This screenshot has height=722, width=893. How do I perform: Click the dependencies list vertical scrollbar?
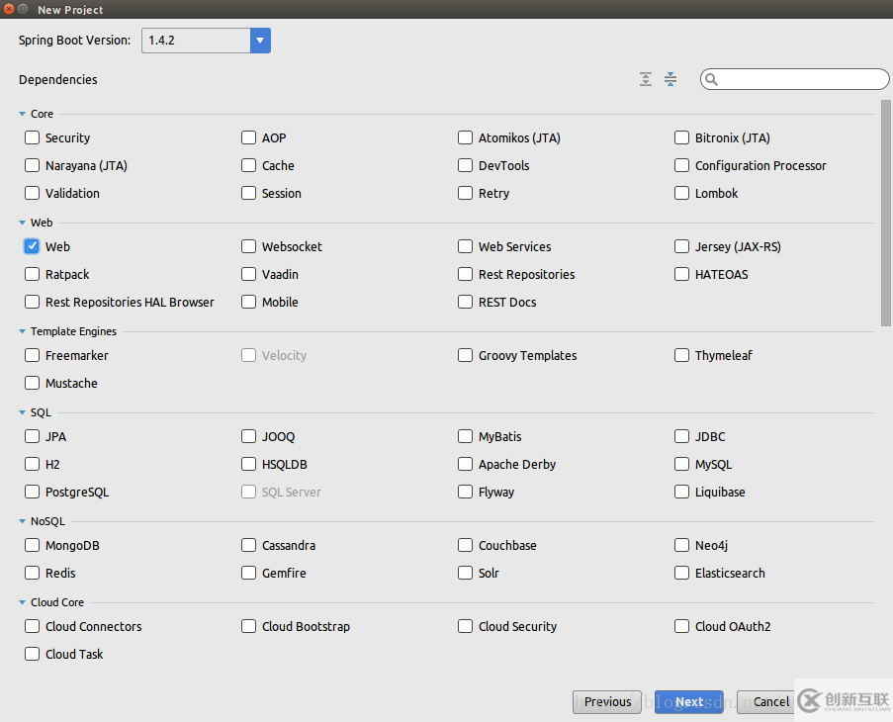click(885, 213)
